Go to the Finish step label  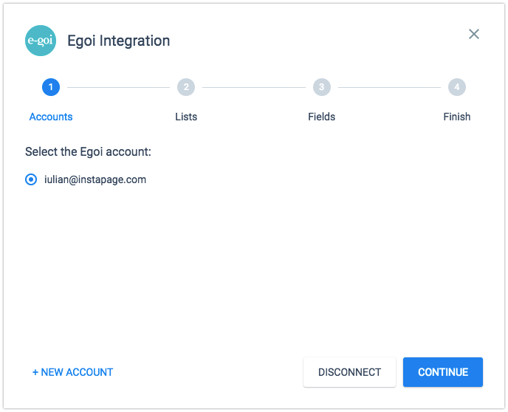(x=457, y=117)
